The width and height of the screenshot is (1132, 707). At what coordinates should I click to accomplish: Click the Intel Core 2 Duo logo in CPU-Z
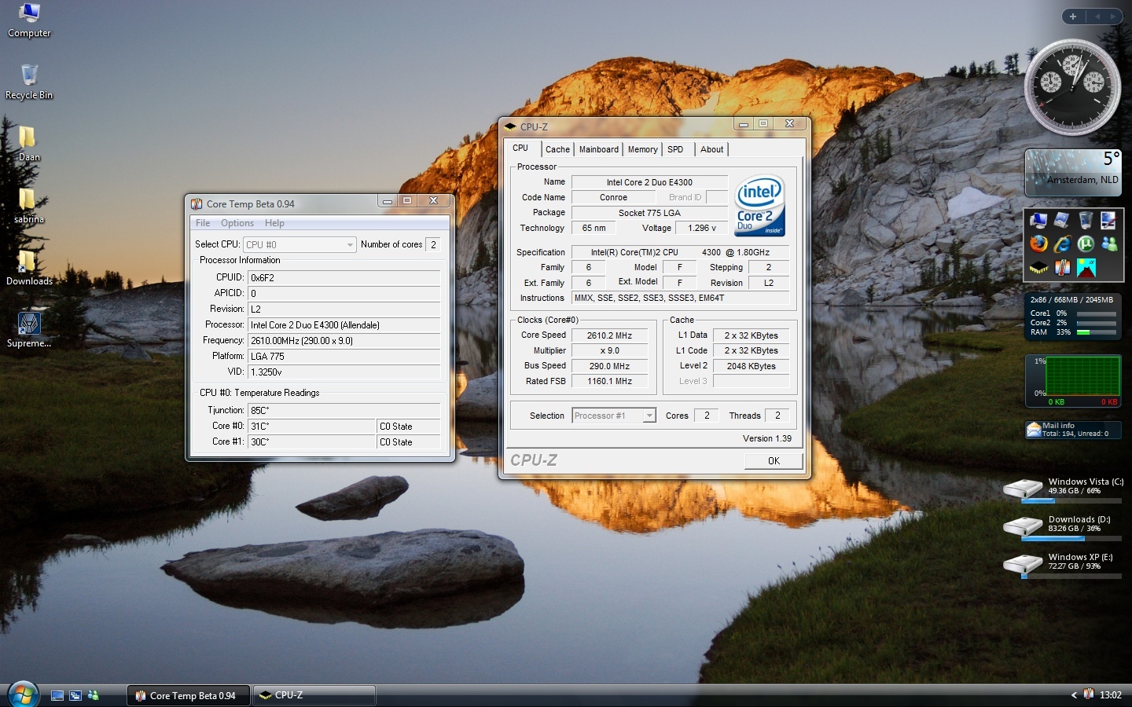tap(760, 206)
